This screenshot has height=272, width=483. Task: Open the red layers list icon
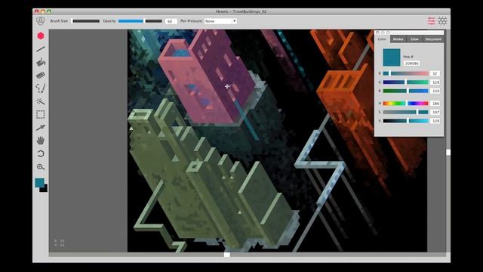tap(431, 21)
